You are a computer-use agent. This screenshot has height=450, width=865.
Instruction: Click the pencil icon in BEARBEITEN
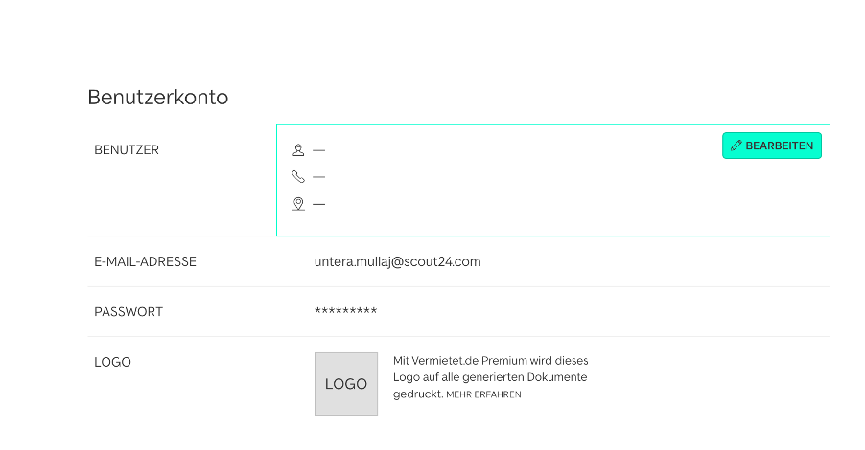(736, 146)
